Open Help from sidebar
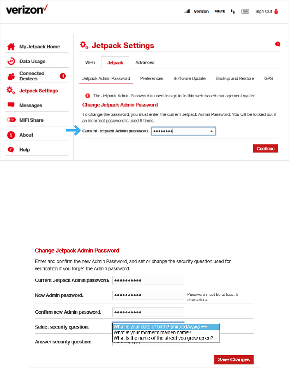 pos(25,149)
